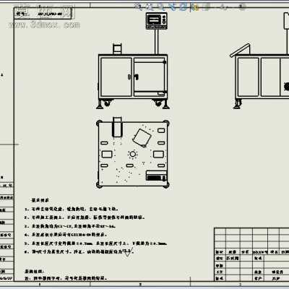Image resolution: width=289 pixels, height=289 pixels.
Task: Select the front elevation view of the cabinet
Action: coord(133,61)
